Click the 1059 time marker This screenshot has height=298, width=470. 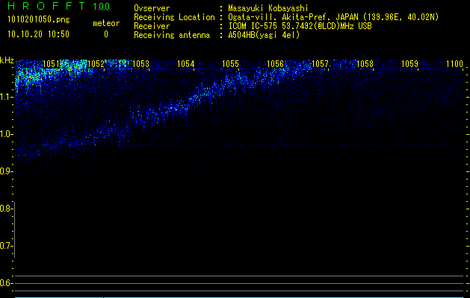pyautogui.click(x=409, y=64)
